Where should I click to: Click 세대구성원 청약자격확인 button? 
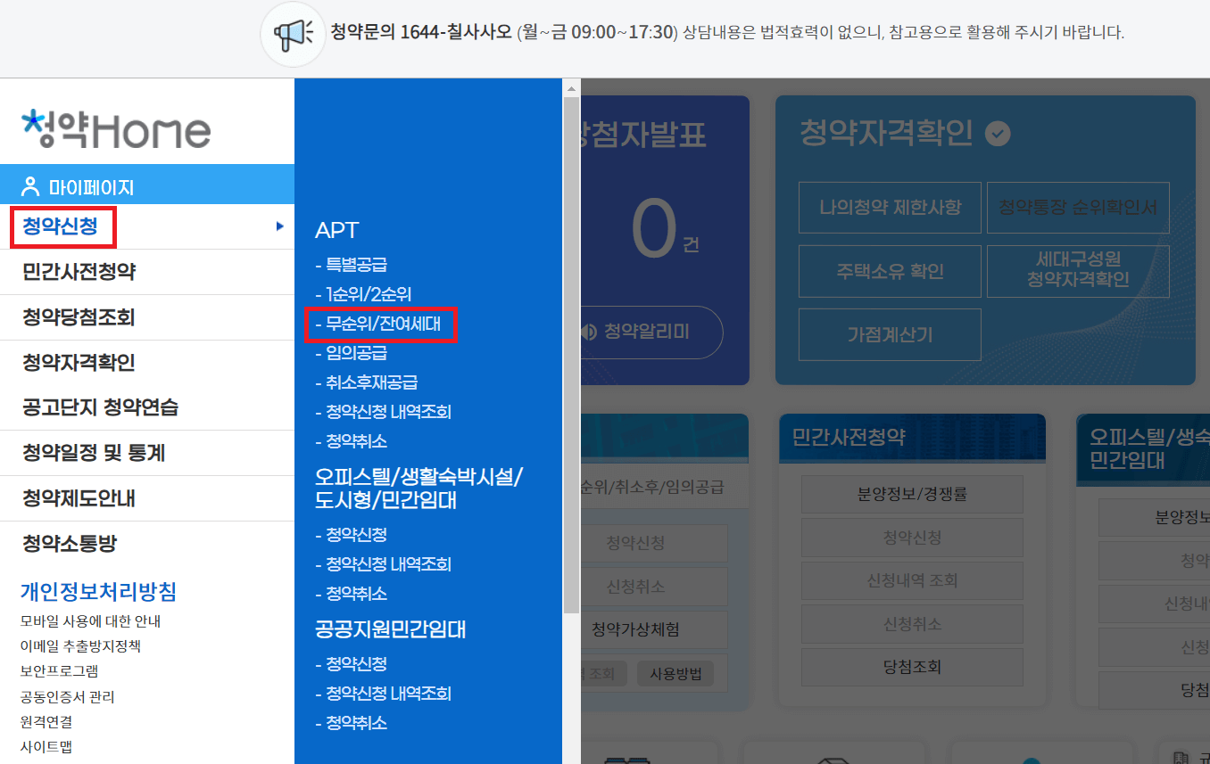1078,271
